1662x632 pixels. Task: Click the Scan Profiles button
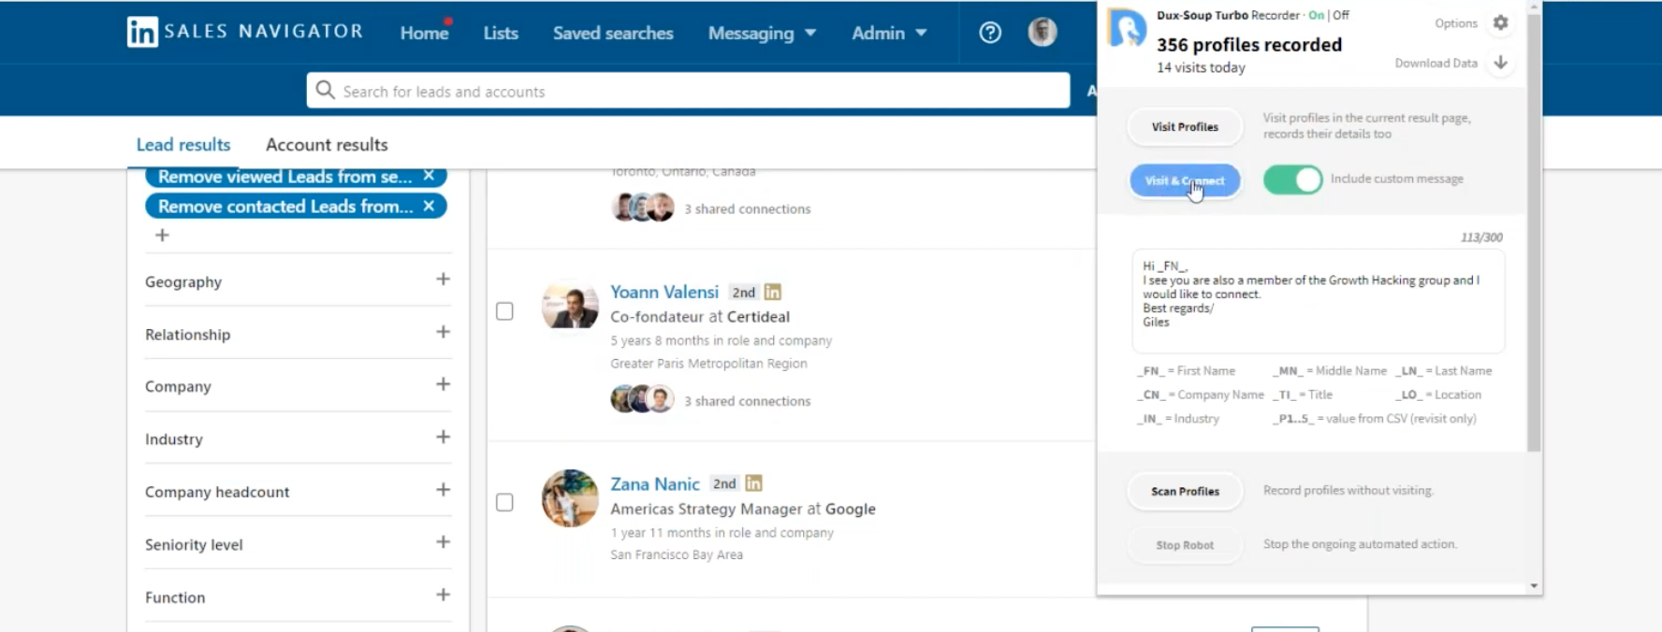click(x=1185, y=491)
